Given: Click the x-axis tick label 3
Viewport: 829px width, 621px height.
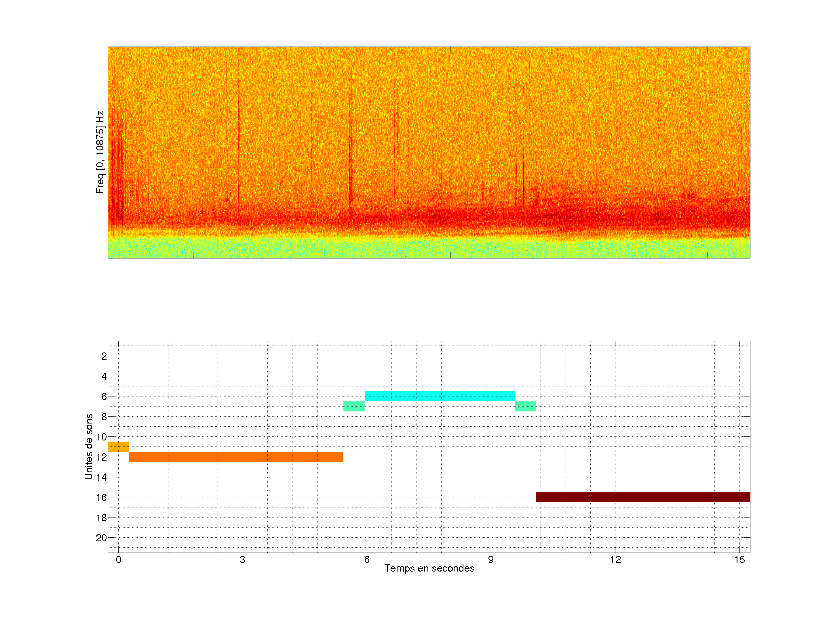Looking at the screenshot, I should pos(242,559).
